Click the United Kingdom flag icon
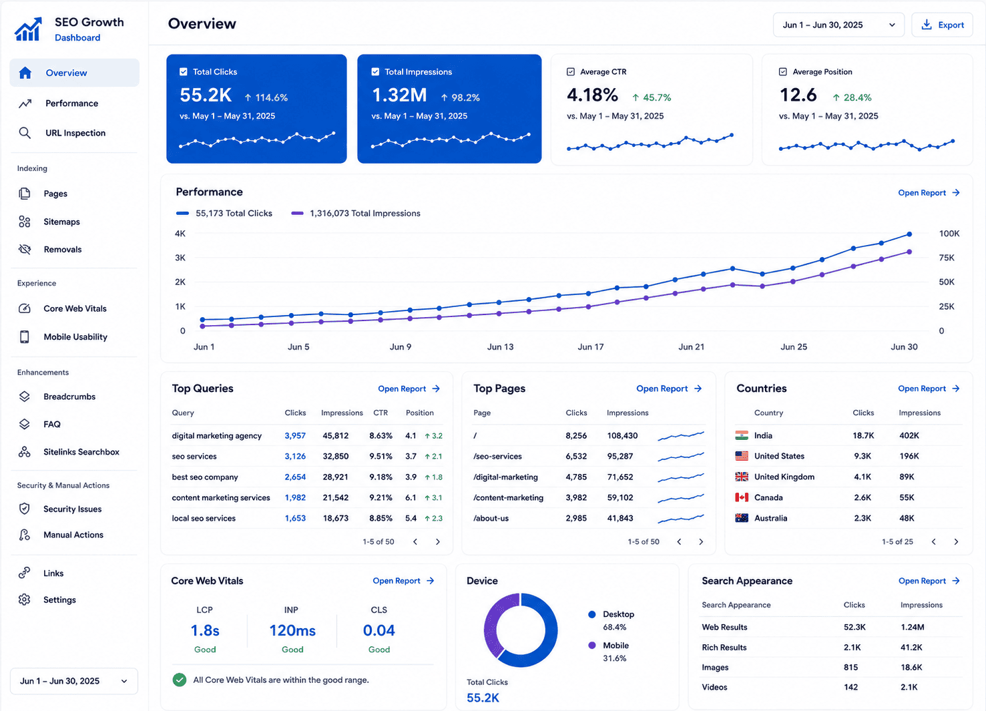This screenshot has height=711, width=986. [x=742, y=477]
